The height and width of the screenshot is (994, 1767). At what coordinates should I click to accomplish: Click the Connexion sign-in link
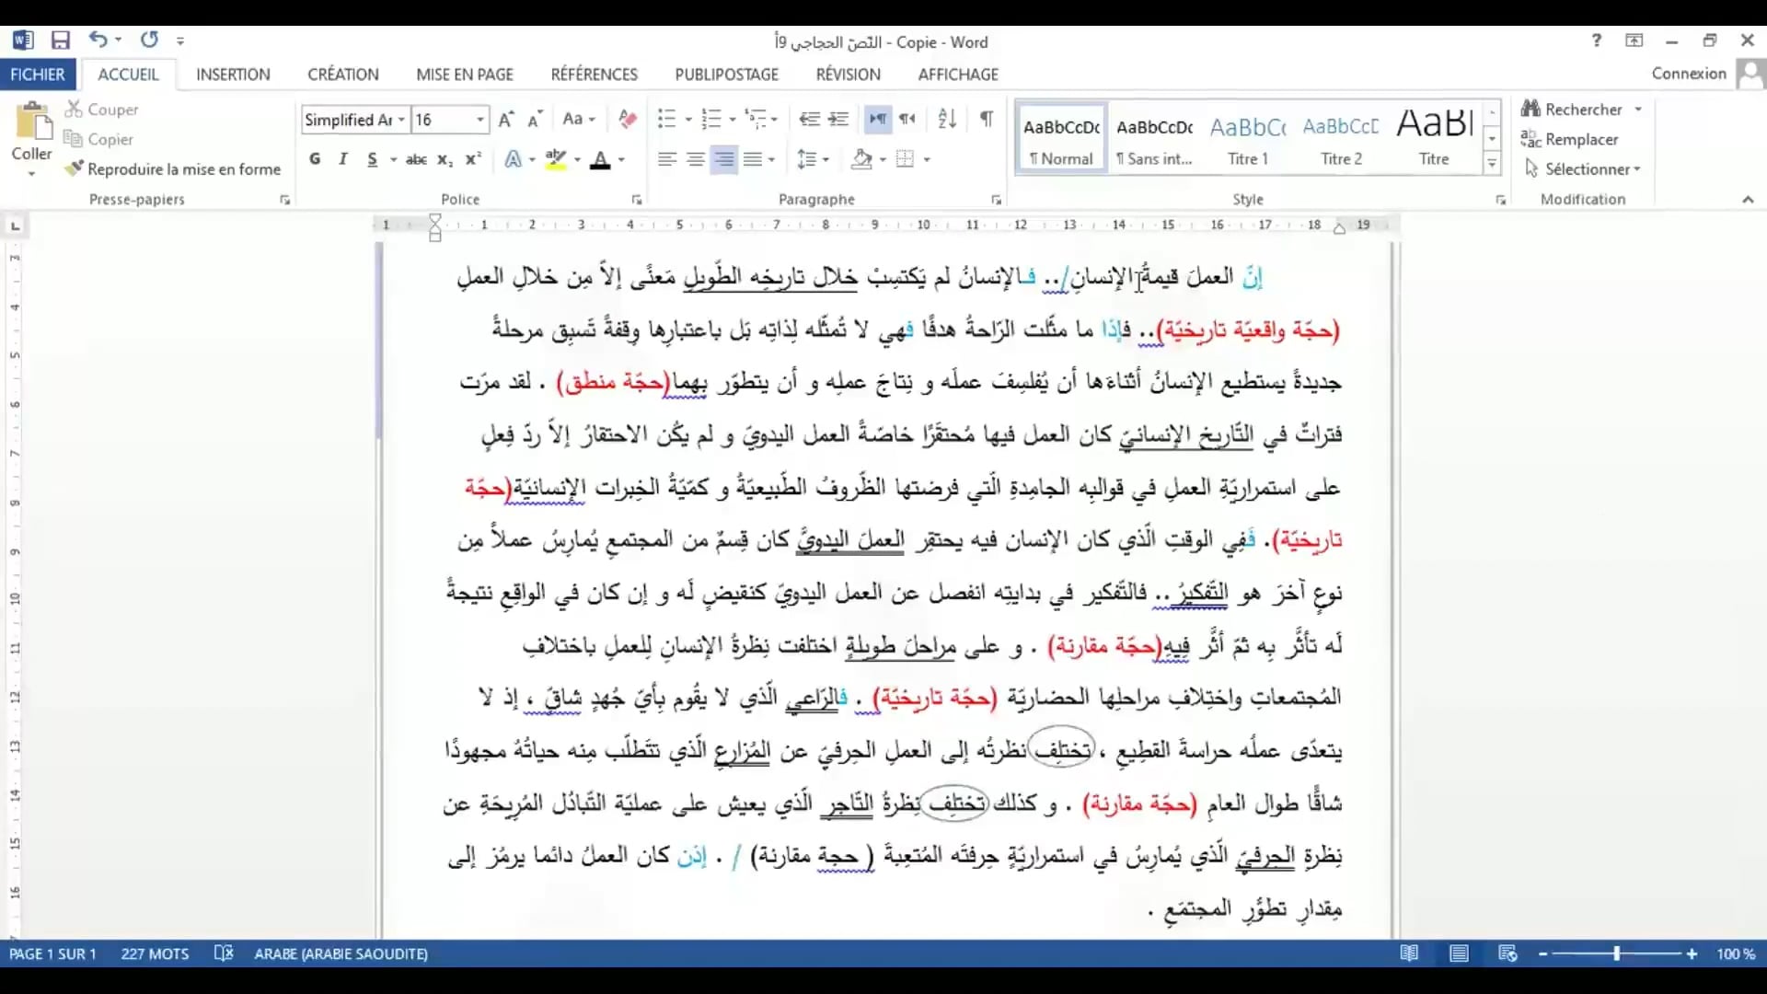[x=1688, y=74]
